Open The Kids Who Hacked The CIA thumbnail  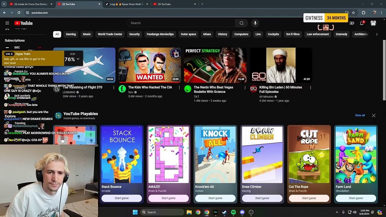click(x=150, y=65)
